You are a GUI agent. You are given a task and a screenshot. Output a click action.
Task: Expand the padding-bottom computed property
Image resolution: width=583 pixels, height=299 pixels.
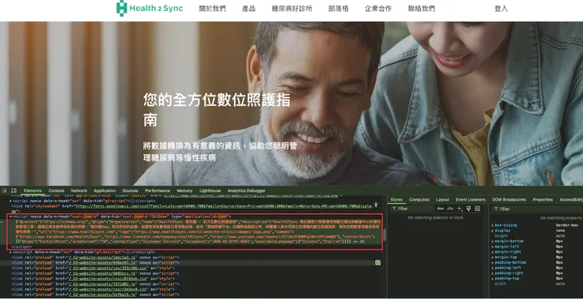coord(492,263)
